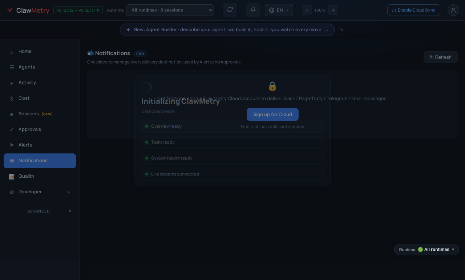
Task: Open the bell notifications icon
Action: [253, 10]
